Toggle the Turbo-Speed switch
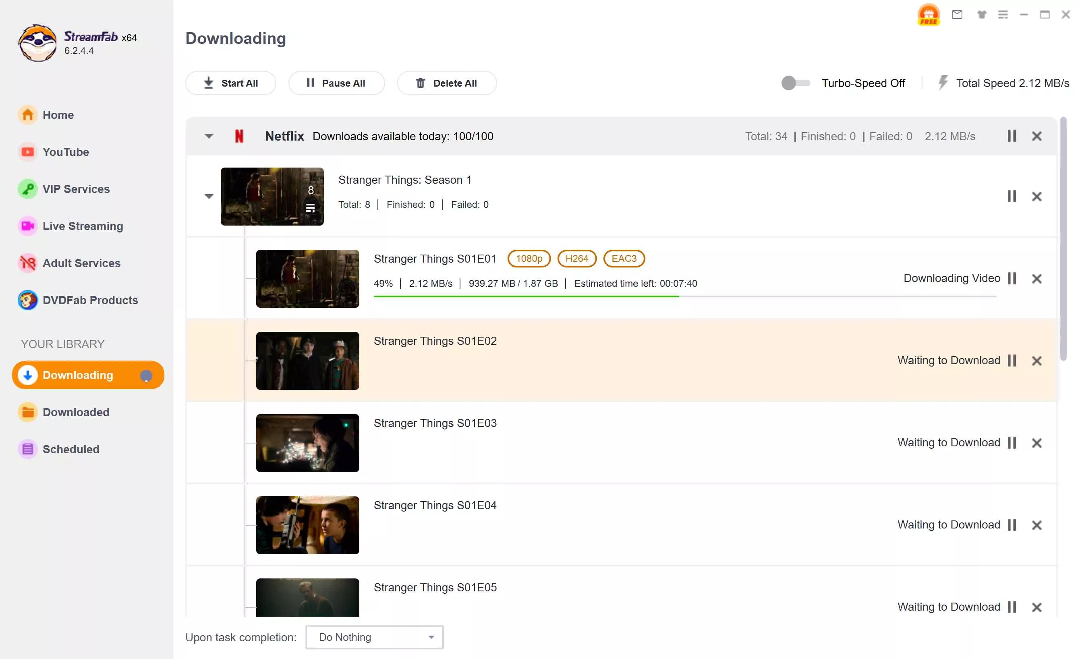Image resolution: width=1082 pixels, height=659 pixels. (x=795, y=83)
